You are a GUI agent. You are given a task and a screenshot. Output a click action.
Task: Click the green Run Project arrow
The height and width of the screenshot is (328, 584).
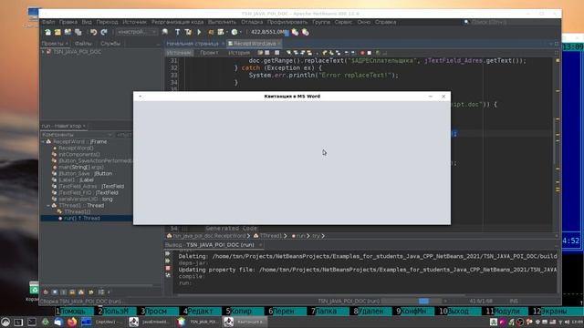(199, 33)
